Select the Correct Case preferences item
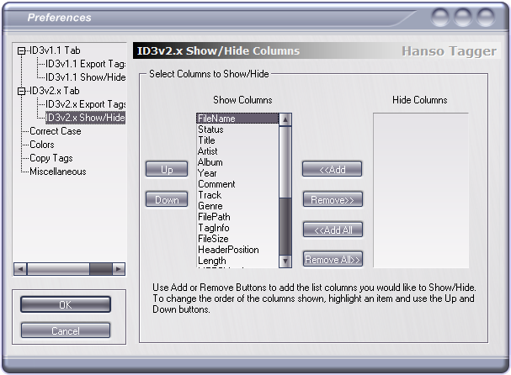Image resolution: width=511 pixels, height=375 pixels. (x=56, y=131)
